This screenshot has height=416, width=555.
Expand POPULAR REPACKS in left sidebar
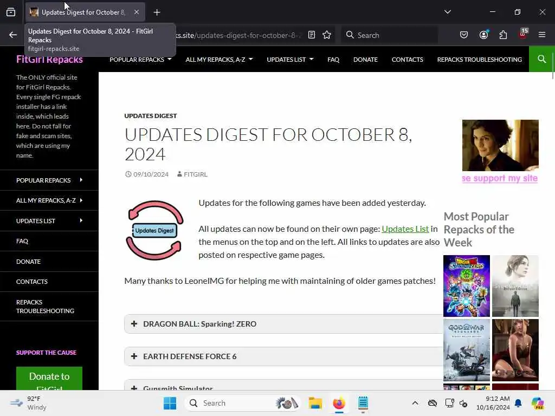coord(49,180)
